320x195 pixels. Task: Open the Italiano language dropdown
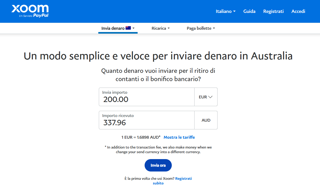(x=225, y=11)
